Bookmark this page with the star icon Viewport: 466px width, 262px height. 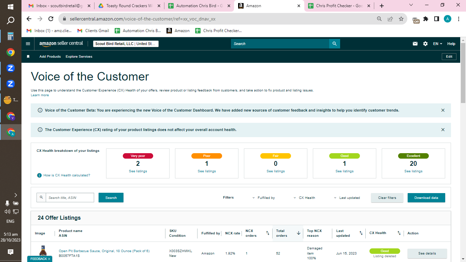pos(401,19)
